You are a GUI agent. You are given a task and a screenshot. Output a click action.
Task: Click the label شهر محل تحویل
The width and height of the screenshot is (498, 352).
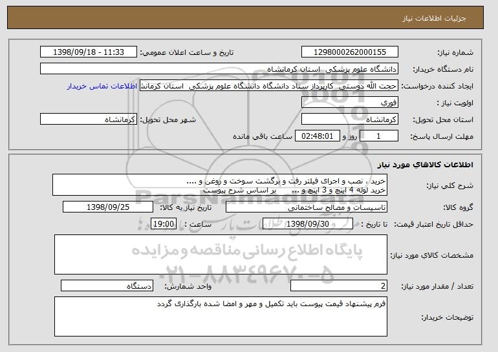168,120
